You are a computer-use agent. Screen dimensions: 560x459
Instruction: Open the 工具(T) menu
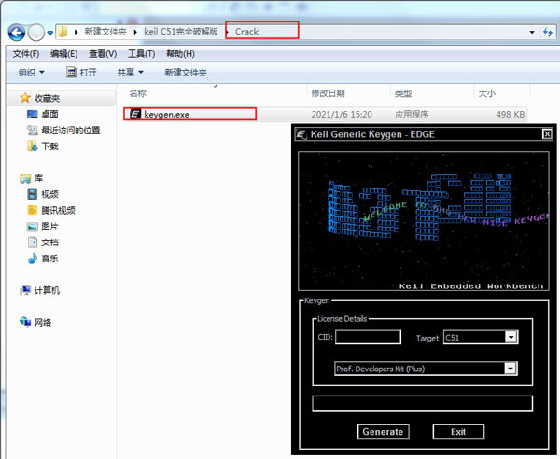pos(141,53)
